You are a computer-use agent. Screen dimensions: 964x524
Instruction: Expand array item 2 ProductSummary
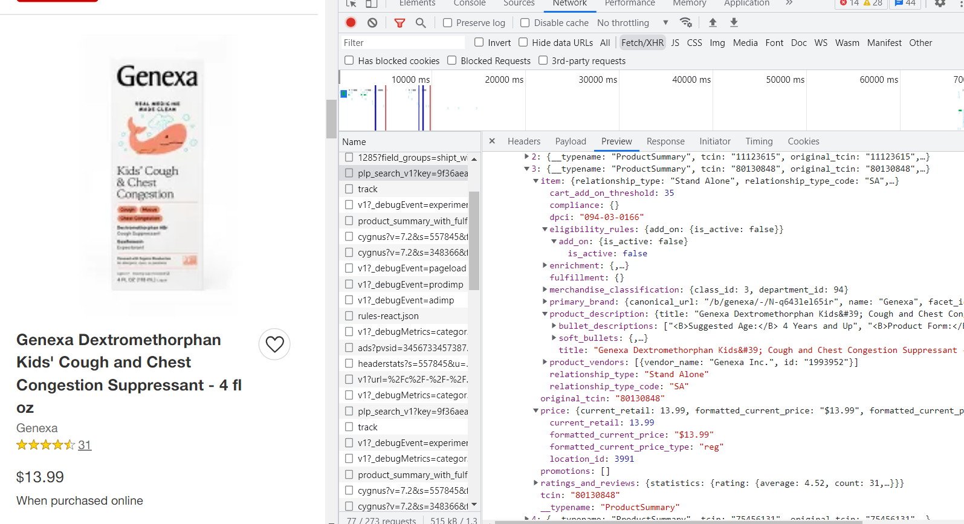coord(526,157)
